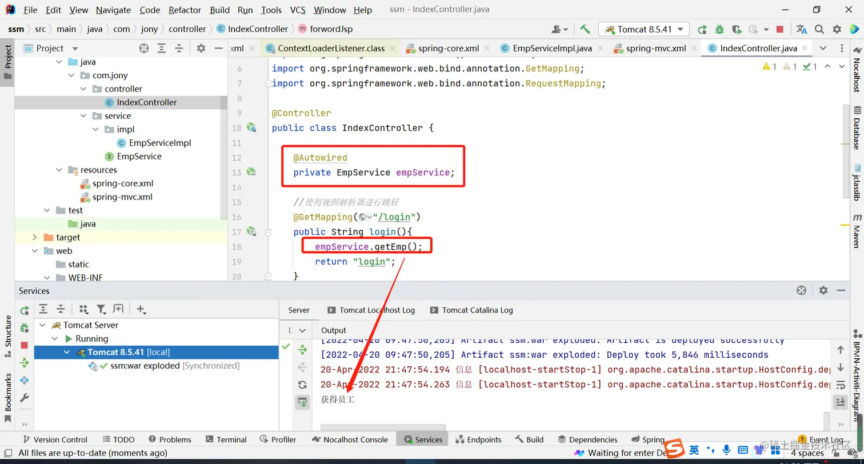Open the Endpoints tool window button
This screenshot has width=864, height=464.
[x=478, y=439]
